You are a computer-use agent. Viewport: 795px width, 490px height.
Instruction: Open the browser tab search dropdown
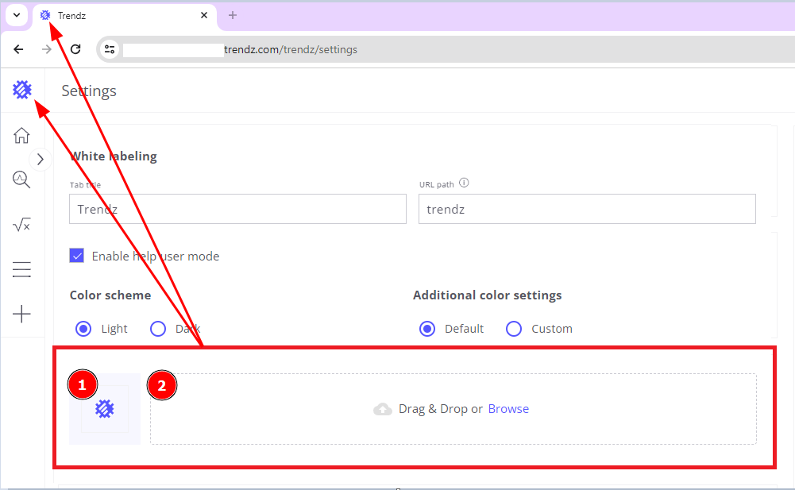coord(17,15)
